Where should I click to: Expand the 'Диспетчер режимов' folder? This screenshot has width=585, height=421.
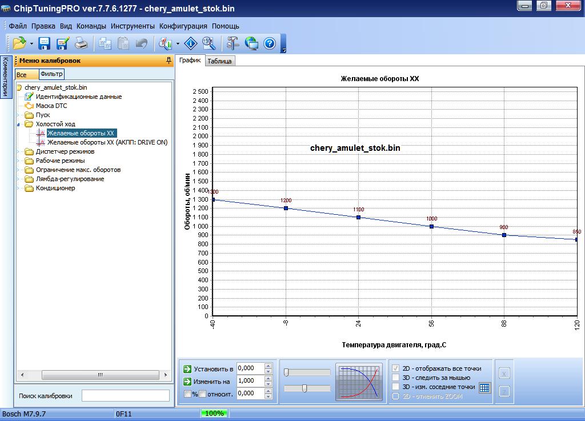18,151
